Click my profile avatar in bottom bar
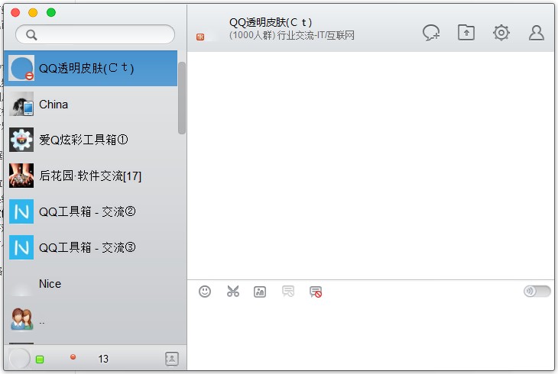Viewport: 558px width, 374px height. tap(20, 359)
